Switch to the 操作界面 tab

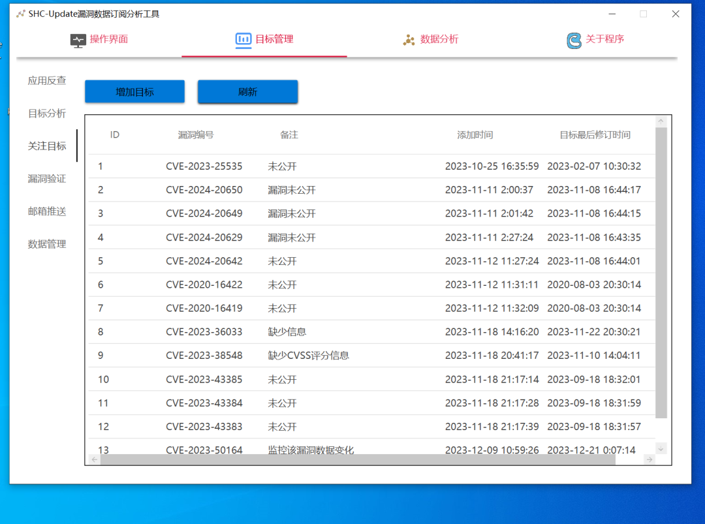99,40
